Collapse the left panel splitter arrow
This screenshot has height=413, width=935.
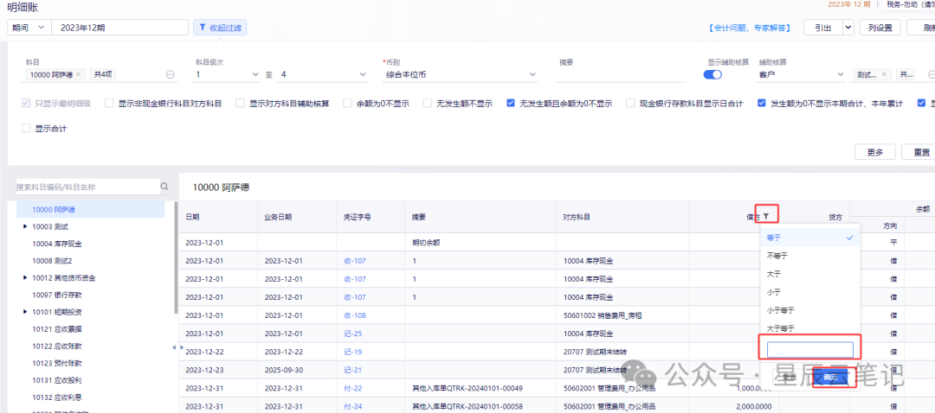[x=173, y=347]
